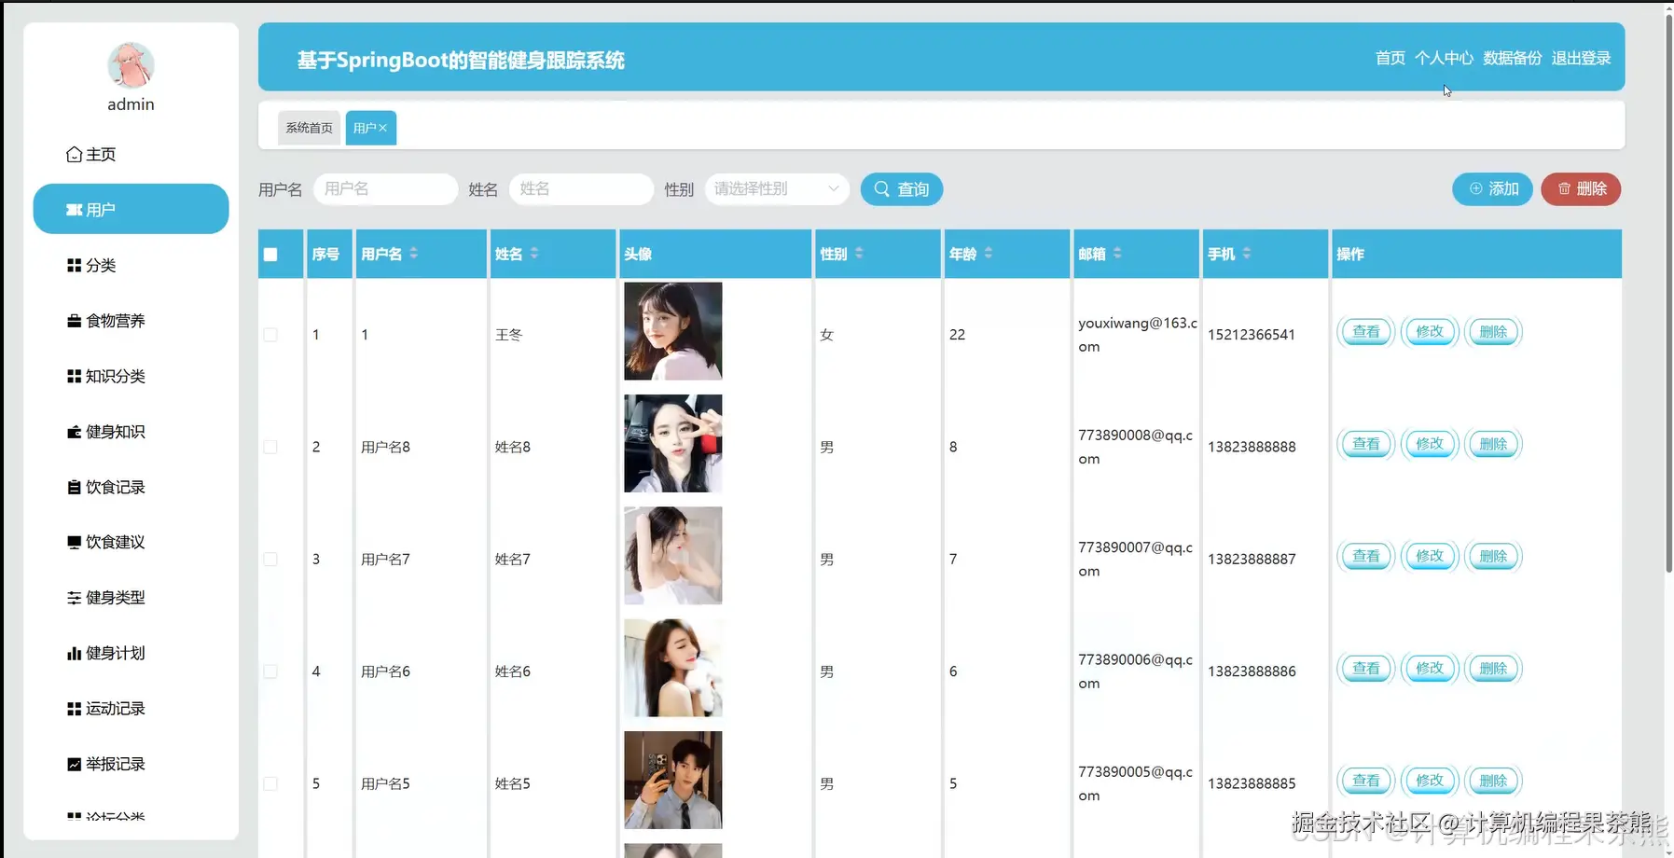Open the 请选择性别 gender dropdown
This screenshot has height=858, width=1674.
tap(777, 189)
